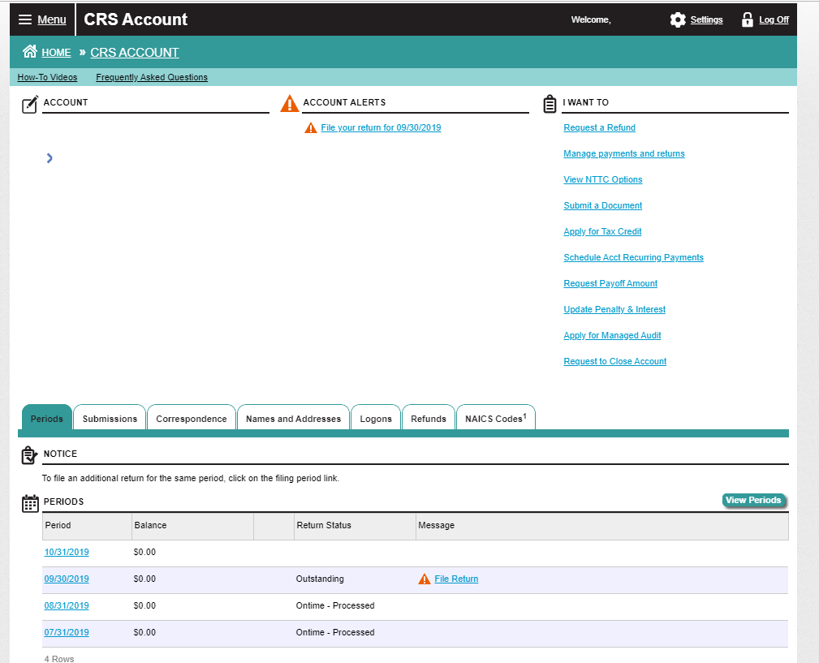Open Frequently Asked Questions
This screenshot has width=819, height=663.
(x=152, y=77)
